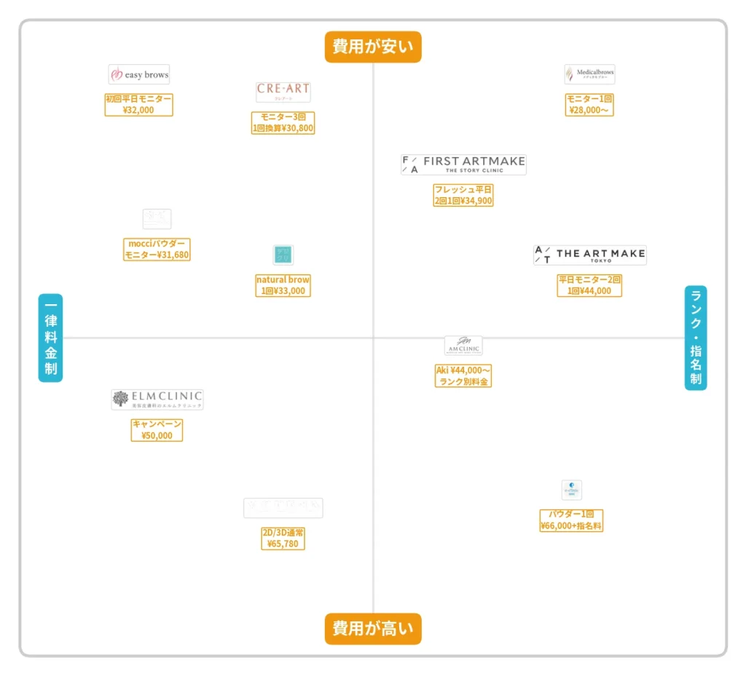Open the Medicalbrows logo
Screen dimensions: 746x676
pos(589,74)
